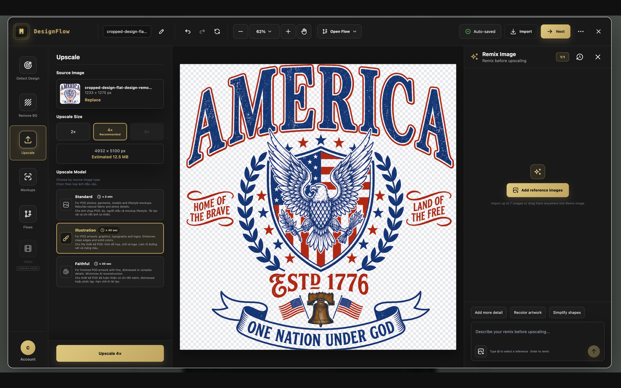Click the Import button
This screenshot has width=621, height=388.
click(521, 32)
